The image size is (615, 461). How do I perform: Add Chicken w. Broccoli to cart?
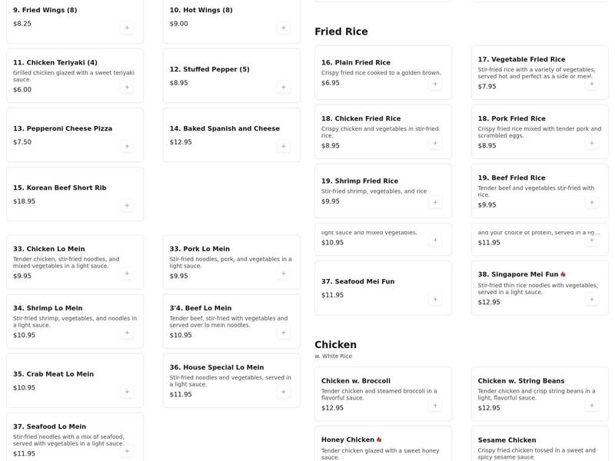pos(437,404)
